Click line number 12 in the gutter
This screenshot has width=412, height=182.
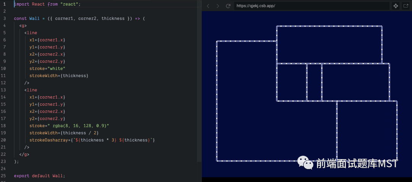[4, 83]
